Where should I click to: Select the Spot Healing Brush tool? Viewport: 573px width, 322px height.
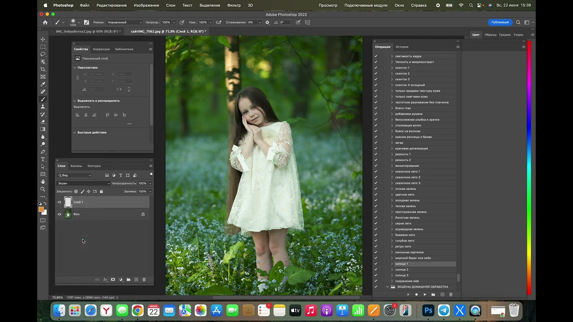[43, 92]
